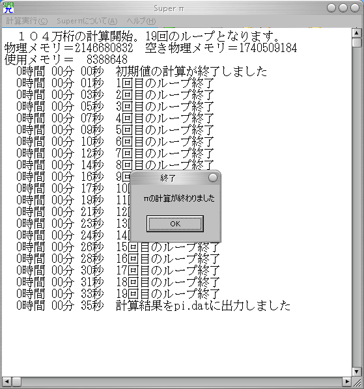Click the timestamp '00分 19秒'
This screenshot has width=364, height=389.
[77, 200]
